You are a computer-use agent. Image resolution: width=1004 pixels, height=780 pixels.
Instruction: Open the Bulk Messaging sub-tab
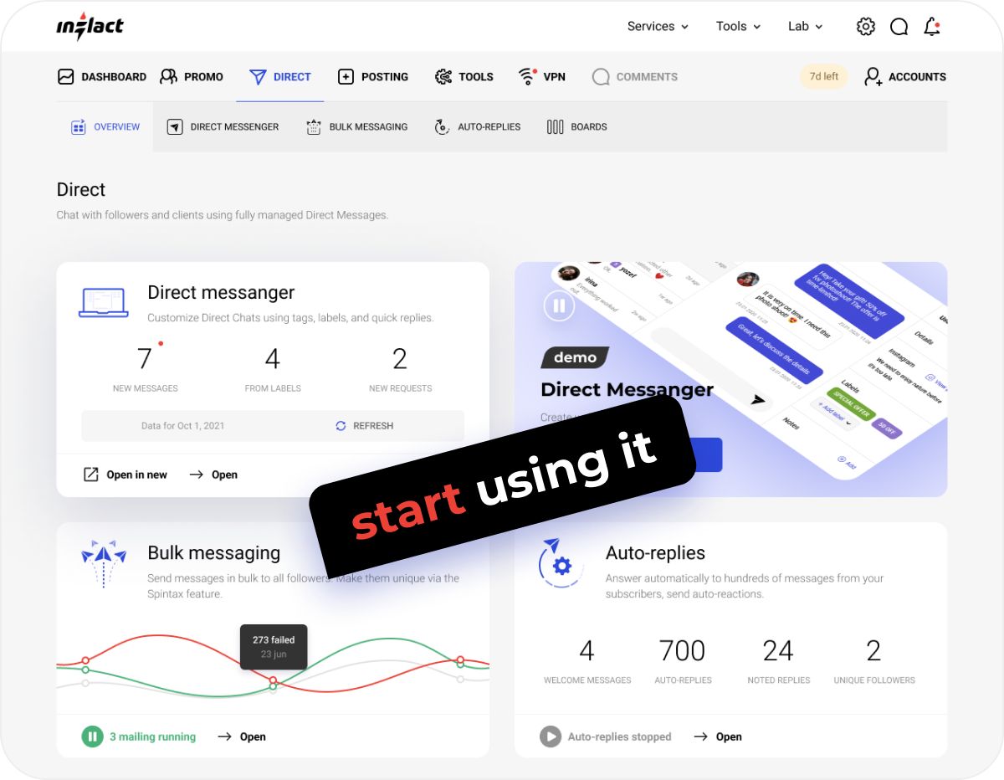pyautogui.click(x=356, y=127)
